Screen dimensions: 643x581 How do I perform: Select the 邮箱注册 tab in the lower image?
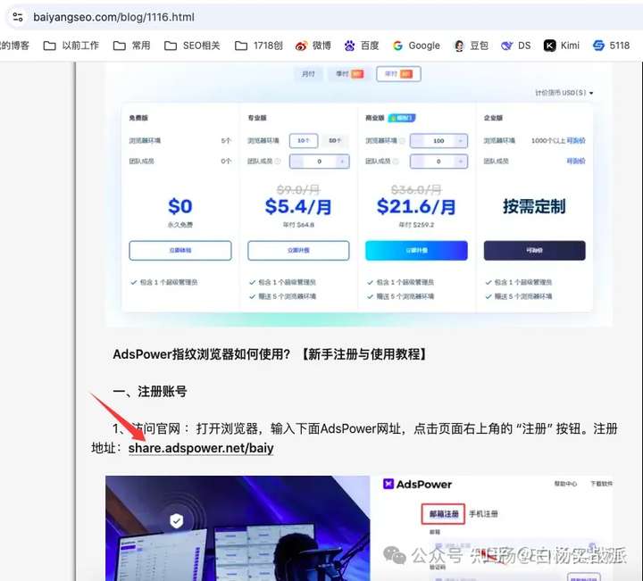coord(443,514)
